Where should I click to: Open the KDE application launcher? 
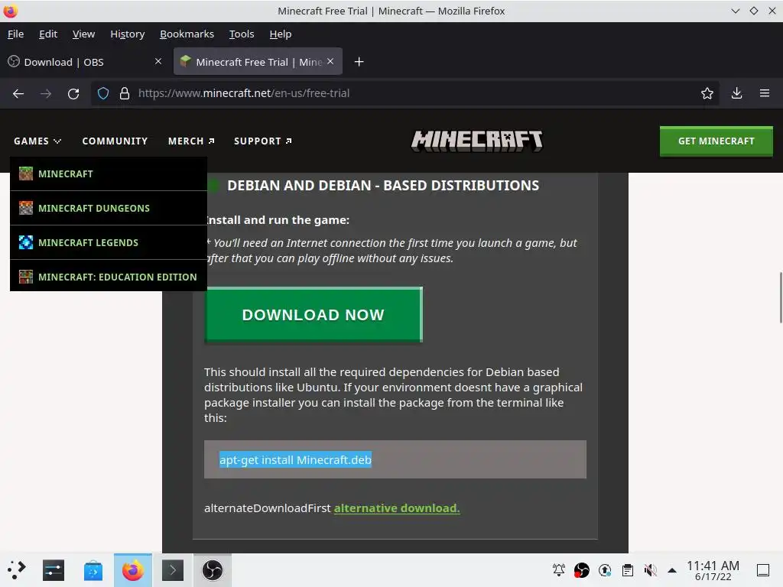(x=16, y=570)
